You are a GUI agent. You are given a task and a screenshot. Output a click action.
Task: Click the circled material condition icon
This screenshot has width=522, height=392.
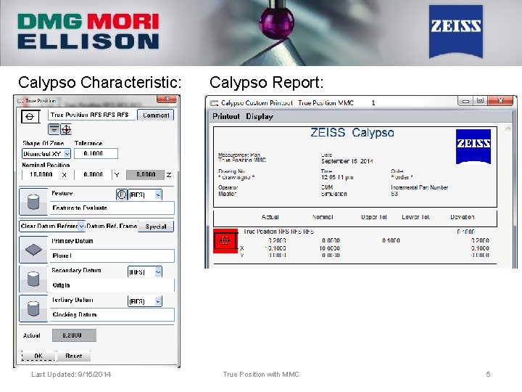pos(122,195)
